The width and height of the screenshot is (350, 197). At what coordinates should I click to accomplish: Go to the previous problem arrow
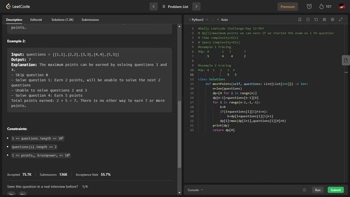[x=153, y=7]
